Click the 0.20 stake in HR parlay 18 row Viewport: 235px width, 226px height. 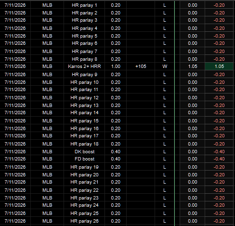(116, 144)
